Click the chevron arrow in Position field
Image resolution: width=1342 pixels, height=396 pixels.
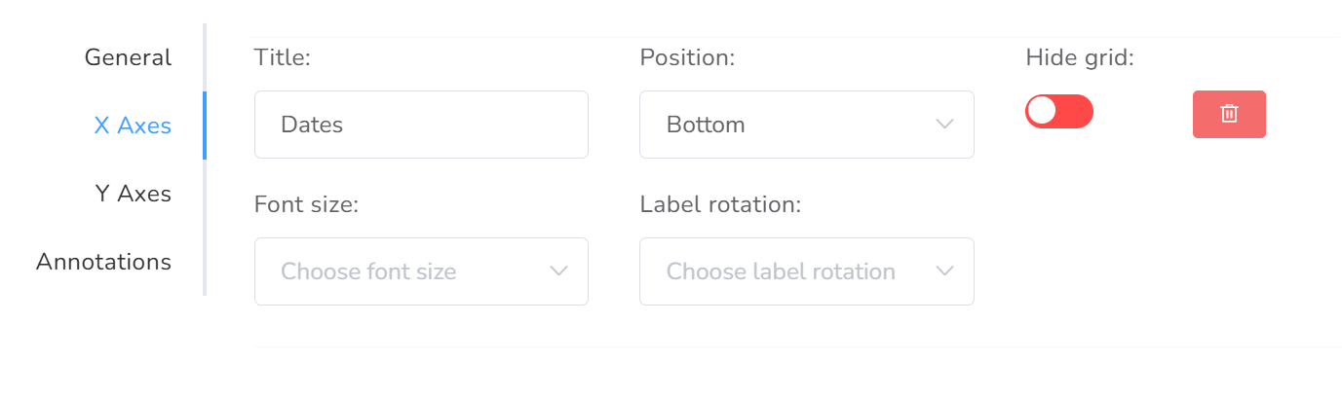943,125
